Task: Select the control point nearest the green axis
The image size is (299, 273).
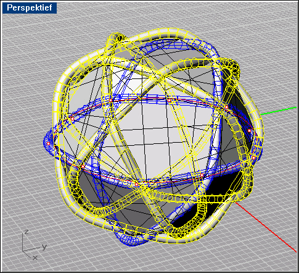Action: click(x=249, y=131)
